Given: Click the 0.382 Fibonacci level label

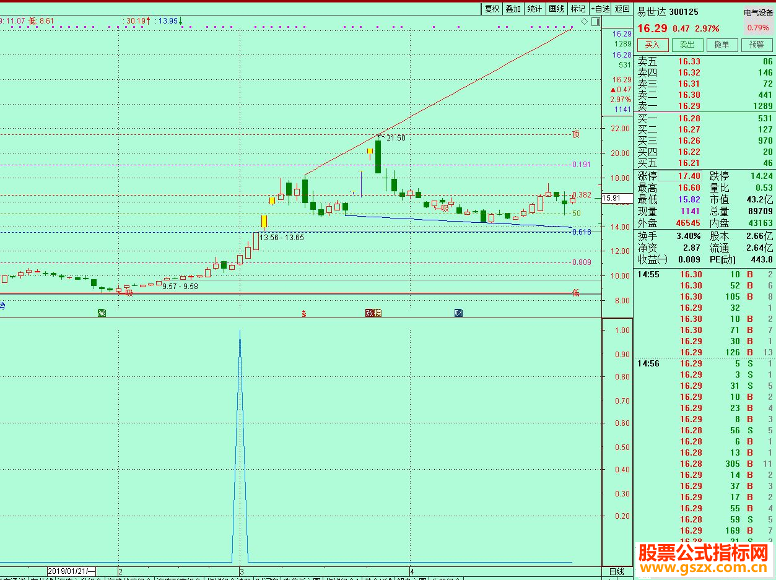Looking at the screenshot, I should (x=582, y=195).
